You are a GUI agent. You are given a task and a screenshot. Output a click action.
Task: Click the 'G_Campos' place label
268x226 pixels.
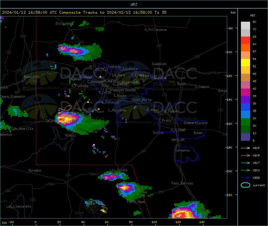point(202,87)
